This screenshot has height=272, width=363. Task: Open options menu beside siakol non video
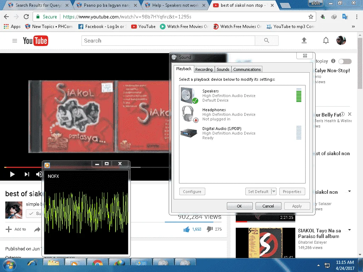click(350, 191)
